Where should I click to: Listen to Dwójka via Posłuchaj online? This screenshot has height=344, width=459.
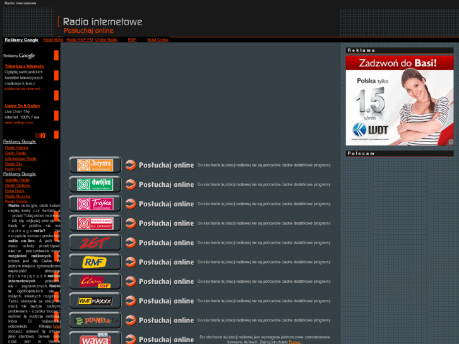(166, 185)
